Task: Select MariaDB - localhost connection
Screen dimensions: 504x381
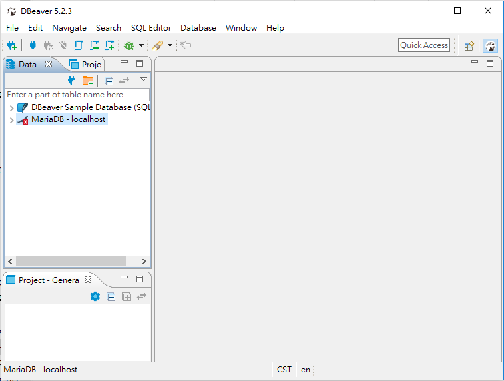Action: [69, 119]
